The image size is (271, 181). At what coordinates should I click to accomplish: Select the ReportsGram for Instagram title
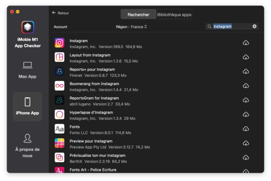click(94, 98)
